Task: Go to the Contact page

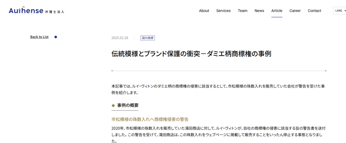Action: (x=315, y=10)
